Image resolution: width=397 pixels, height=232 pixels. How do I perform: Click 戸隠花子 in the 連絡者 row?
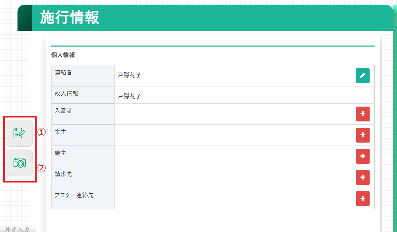tap(129, 75)
